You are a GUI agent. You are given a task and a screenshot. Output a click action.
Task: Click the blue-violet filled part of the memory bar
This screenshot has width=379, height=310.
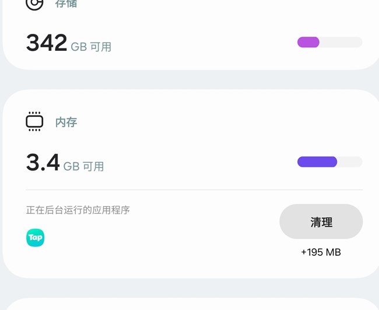(317, 162)
